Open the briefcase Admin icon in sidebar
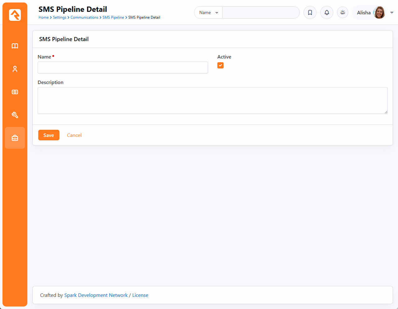The height and width of the screenshot is (309, 398). tap(15, 138)
